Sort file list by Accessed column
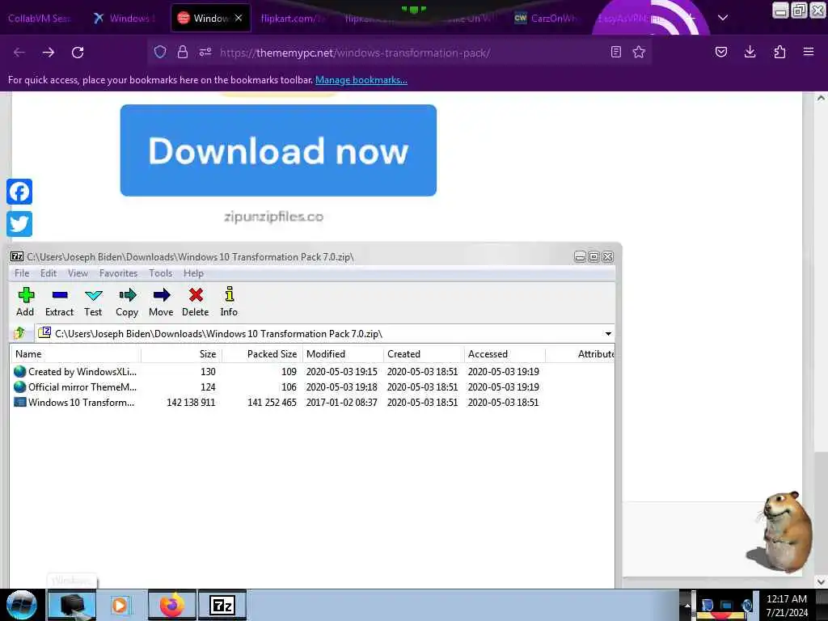The height and width of the screenshot is (621, 828). [505, 354]
